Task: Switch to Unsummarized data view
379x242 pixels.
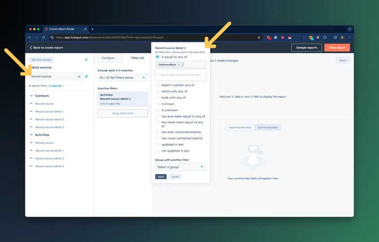Action: pos(240,127)
